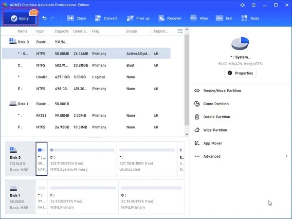
Task: Select G: block in disk map
Action: (x=151, y=197)
